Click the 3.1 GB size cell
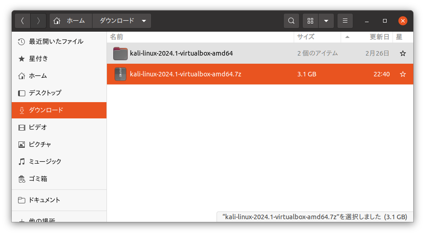 pos(307,75)
